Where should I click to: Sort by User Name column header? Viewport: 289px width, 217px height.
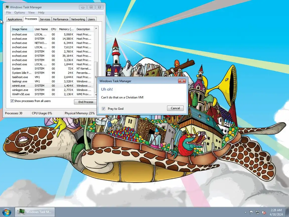pyautogui.click(x=41, y=29)
